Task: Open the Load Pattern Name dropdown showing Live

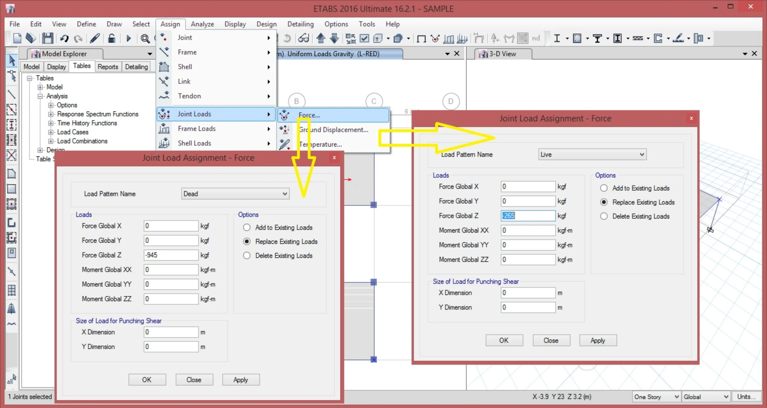Action: (592, 155)
